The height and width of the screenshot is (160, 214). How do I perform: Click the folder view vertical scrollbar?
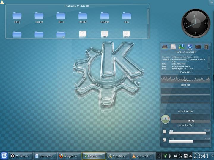click(x=148, y=23)
